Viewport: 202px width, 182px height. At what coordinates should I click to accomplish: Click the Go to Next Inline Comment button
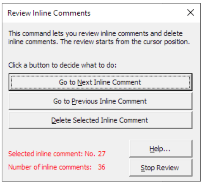[x=101, y=82]
